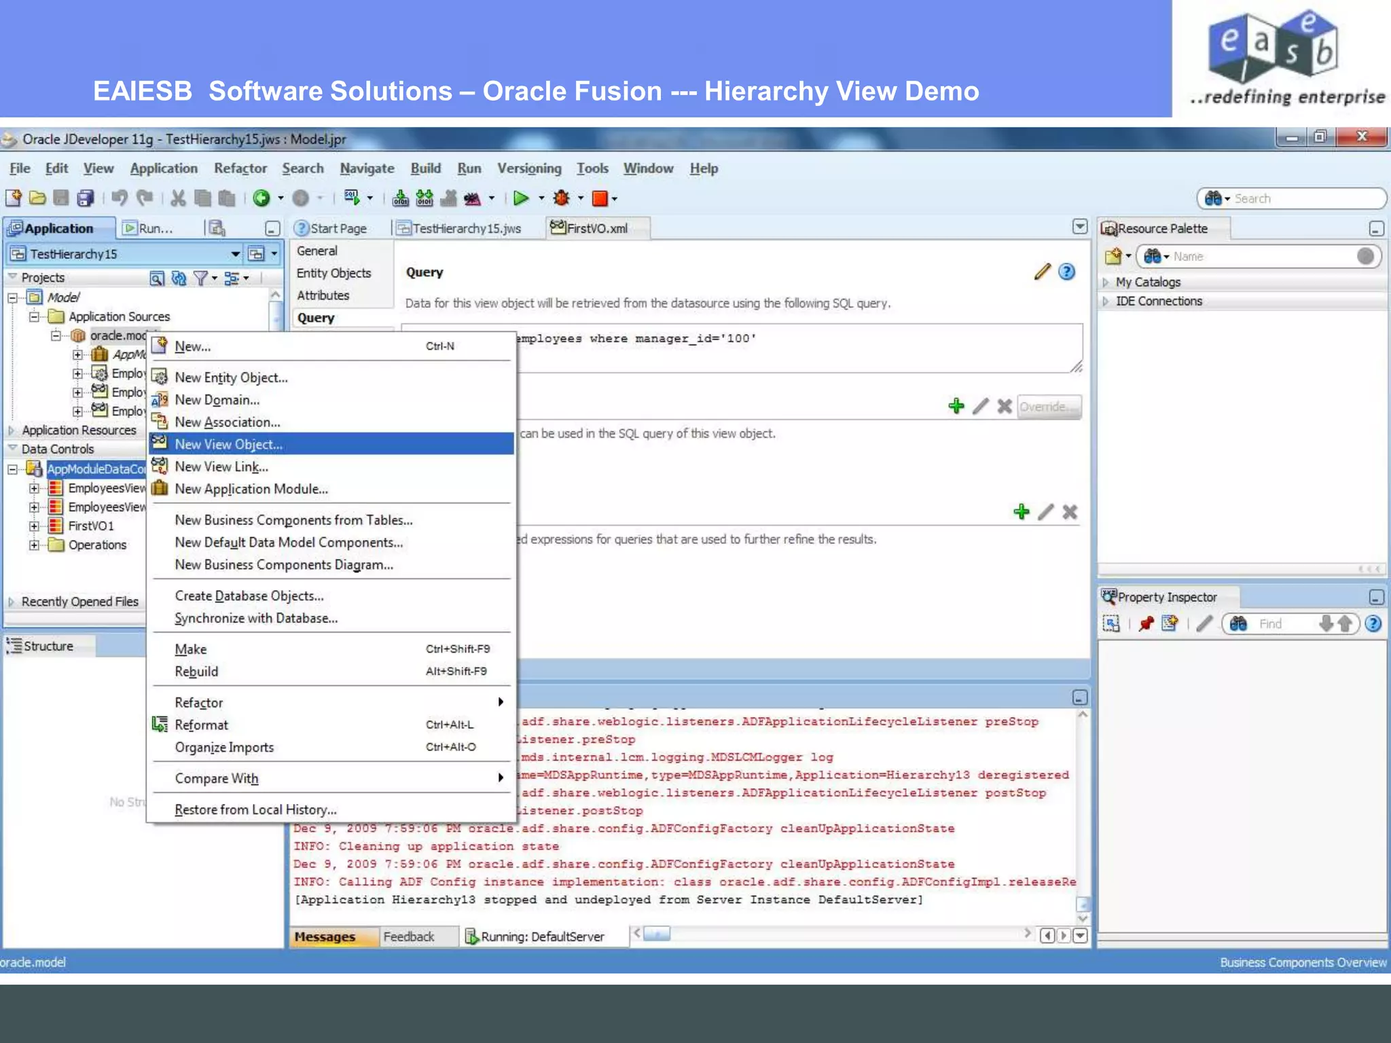This screenshot has height=1043, width=1391.
Task: Click the pin icon in Property Inspector
Action: point(1146,623)
